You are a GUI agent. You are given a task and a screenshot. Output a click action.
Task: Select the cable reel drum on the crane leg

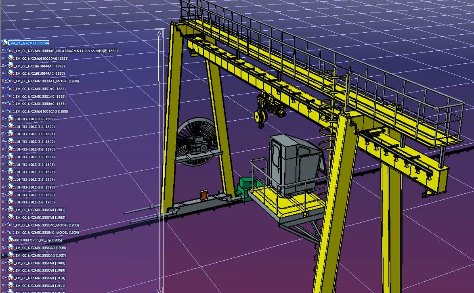pyautogui.click(x=197, y=142)
